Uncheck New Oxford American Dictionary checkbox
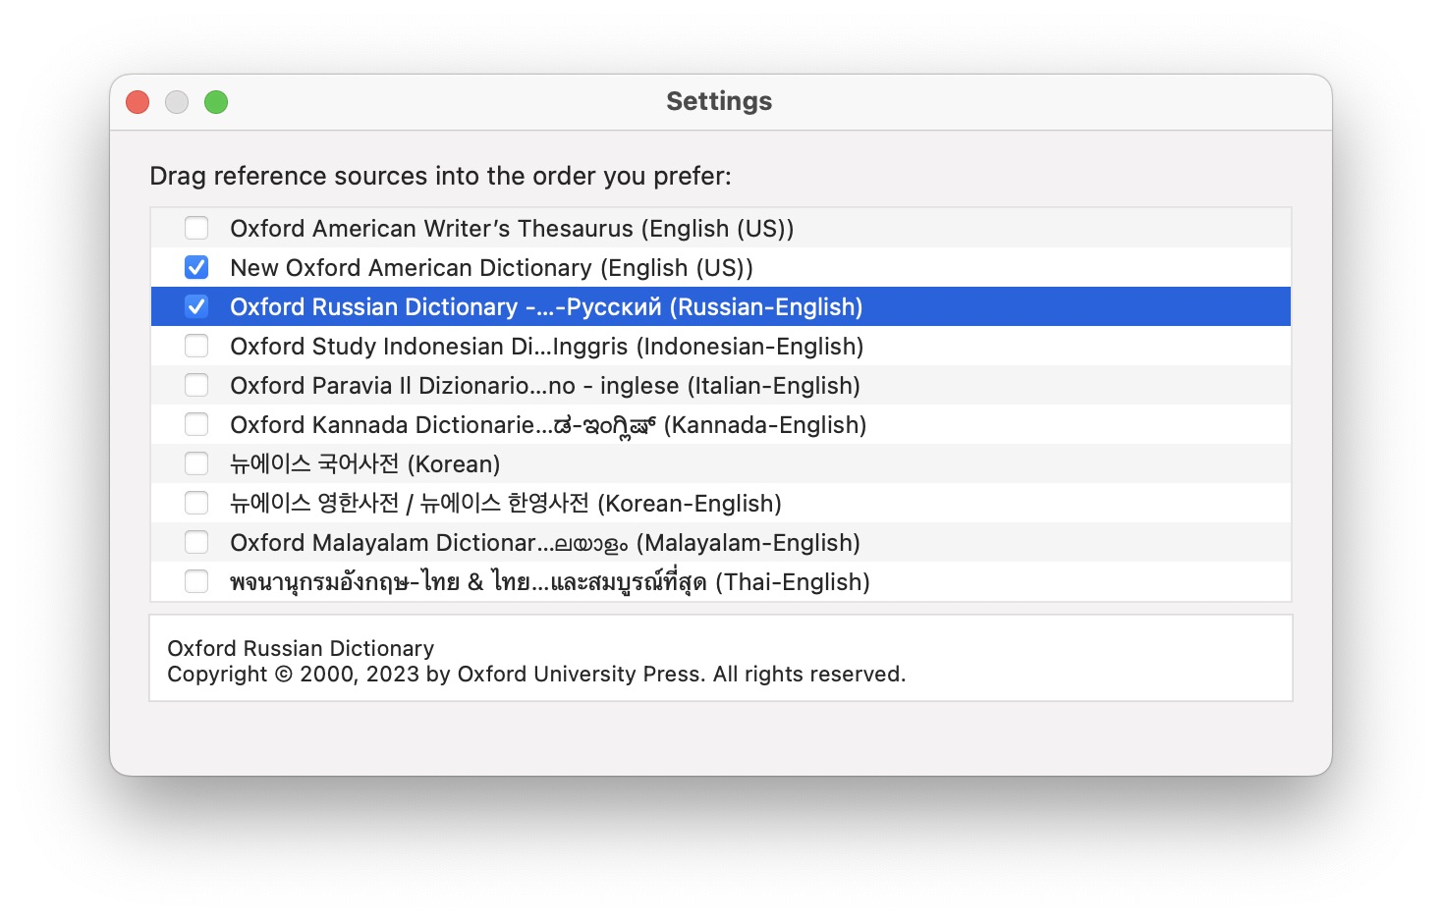 pyautogui.click(x=196, y=267)
